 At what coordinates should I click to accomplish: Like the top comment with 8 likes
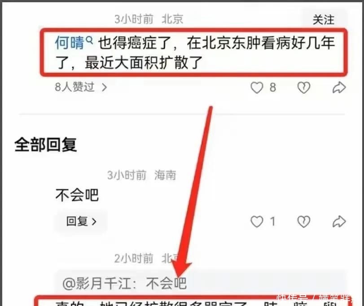click(x=257, y=87)
